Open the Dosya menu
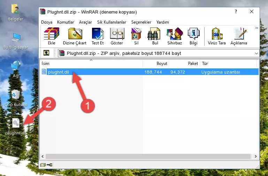Viewport: 268px width, 176px height. [47, 22]
